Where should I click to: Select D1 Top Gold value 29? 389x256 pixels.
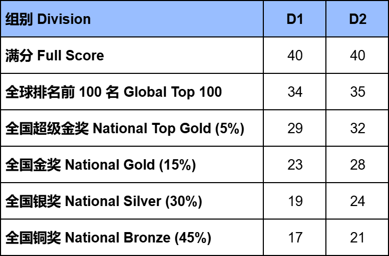point(295,128)
